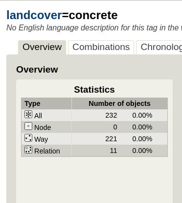
Task: Open the landcover key link
Action: point(34,15)
